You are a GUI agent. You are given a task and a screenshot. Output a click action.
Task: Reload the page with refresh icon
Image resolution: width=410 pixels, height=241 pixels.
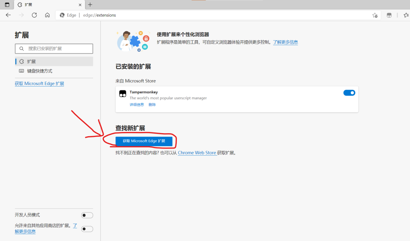[34, 15]
